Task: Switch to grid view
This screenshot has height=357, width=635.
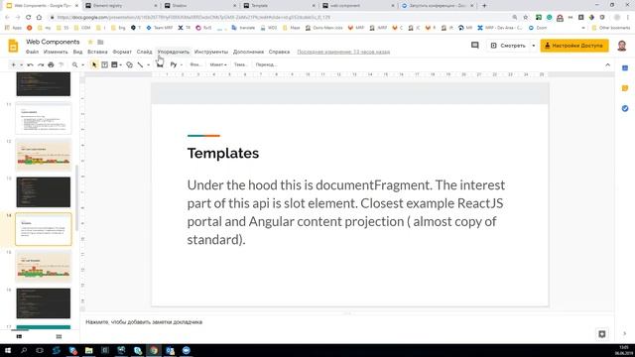Action: [59, 336]
